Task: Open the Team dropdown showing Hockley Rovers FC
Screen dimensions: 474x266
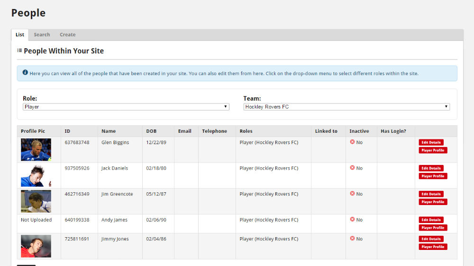Action: (346, 107)
